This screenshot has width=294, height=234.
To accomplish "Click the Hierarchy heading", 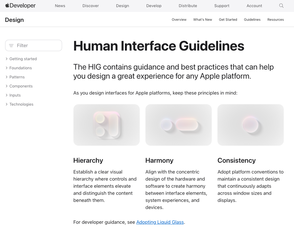I will point(88,160).
